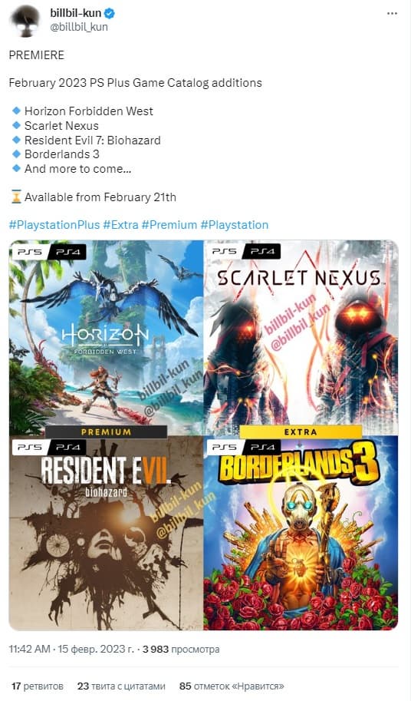
Task: Show the 17 retweets list
Action: point(38,686)
